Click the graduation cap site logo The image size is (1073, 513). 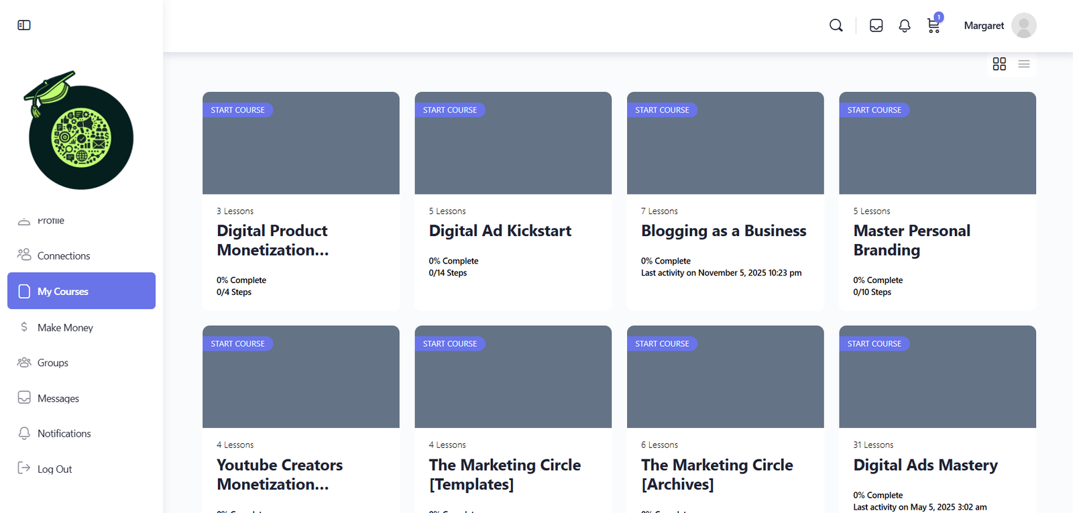80,131
